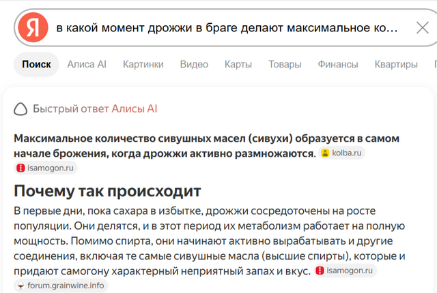Screen dimensions: 437x293
Task: Open the Картинки tab
Action: point(143,65)
